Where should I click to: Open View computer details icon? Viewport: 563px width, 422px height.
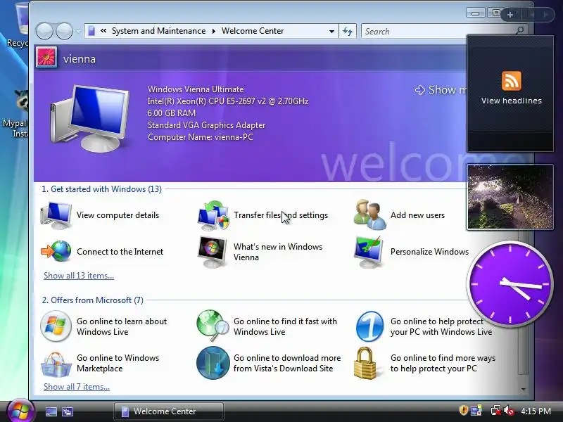tap(56, 215)
